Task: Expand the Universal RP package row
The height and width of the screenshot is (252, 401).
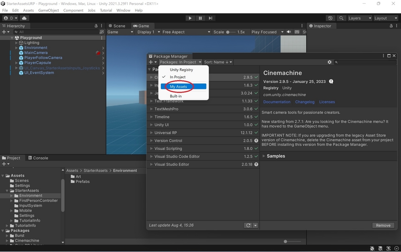Action: click(151, 133)
